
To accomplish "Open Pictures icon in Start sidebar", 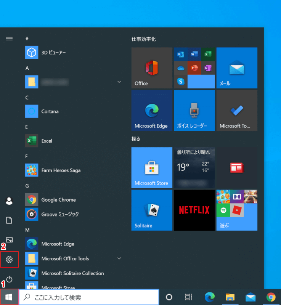I will tap(9, 240).
